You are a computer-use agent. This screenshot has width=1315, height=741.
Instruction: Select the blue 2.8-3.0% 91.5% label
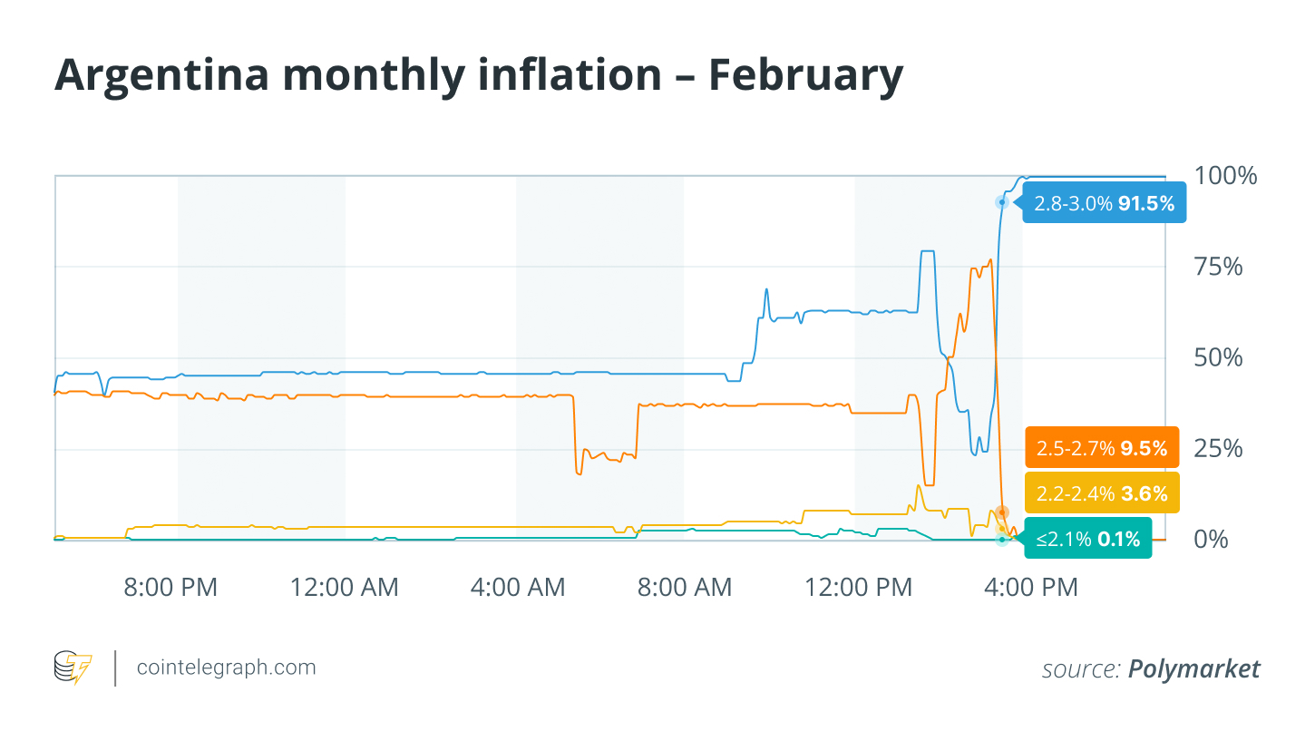(x=1104, y=203)
